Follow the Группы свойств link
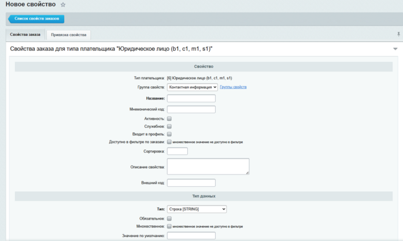The image size is (403, 241). [x=233, y=87]
